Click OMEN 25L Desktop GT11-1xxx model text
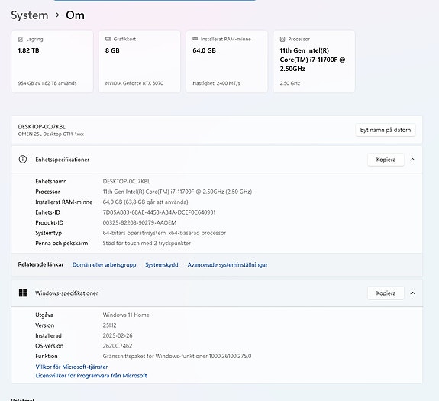 51,134
